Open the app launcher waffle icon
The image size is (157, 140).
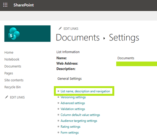pos(5,5)
